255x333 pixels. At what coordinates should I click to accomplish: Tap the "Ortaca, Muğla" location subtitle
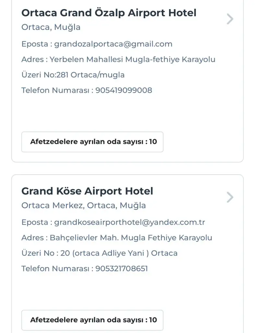click(51, 27)
